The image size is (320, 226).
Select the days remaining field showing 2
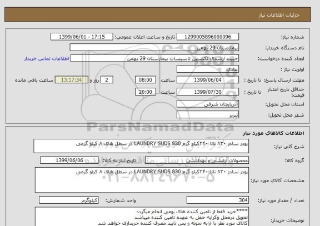(107, 80)
